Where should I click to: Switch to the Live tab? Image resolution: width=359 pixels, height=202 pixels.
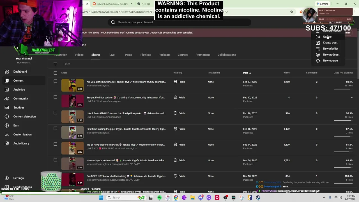pyautogui.click(x=112, y=55)
